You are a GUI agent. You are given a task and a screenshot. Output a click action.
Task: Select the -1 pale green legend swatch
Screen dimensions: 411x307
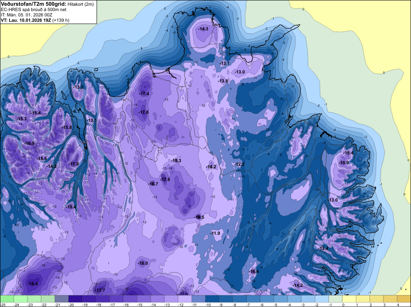click(335, 299)
